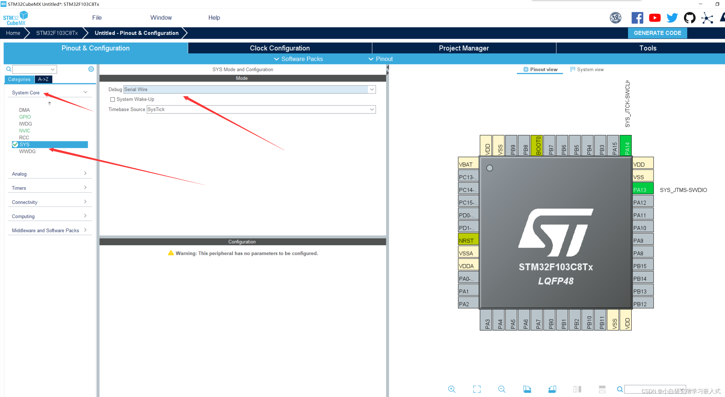
Task: Zoom in on the chip pinout view
Action: click(452, 389)
